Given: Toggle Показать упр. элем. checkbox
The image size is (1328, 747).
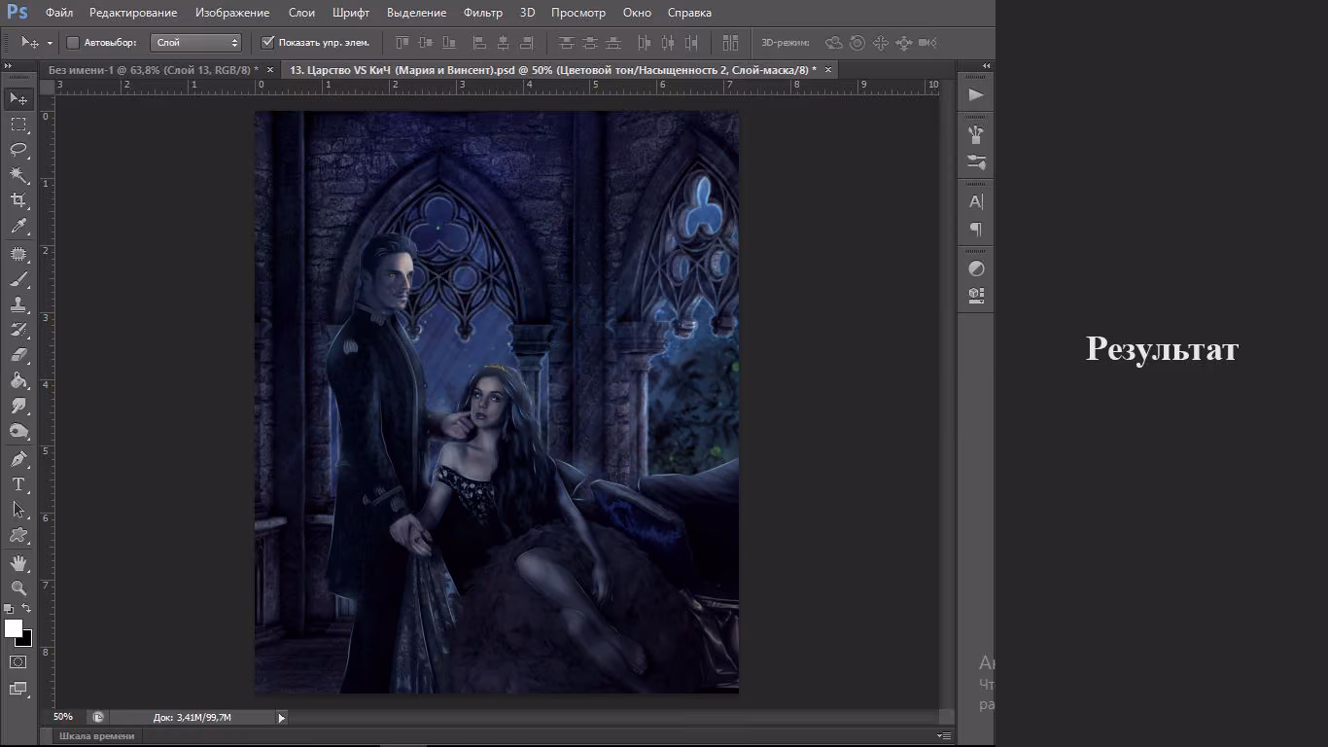Looking at the screenshot, I should point(268,43).
